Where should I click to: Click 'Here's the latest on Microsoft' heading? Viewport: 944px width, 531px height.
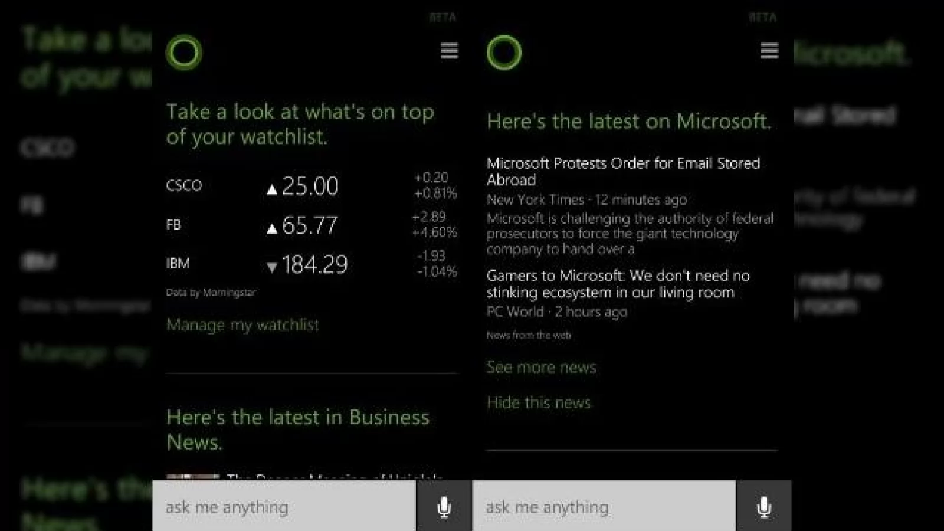(629, 121)
